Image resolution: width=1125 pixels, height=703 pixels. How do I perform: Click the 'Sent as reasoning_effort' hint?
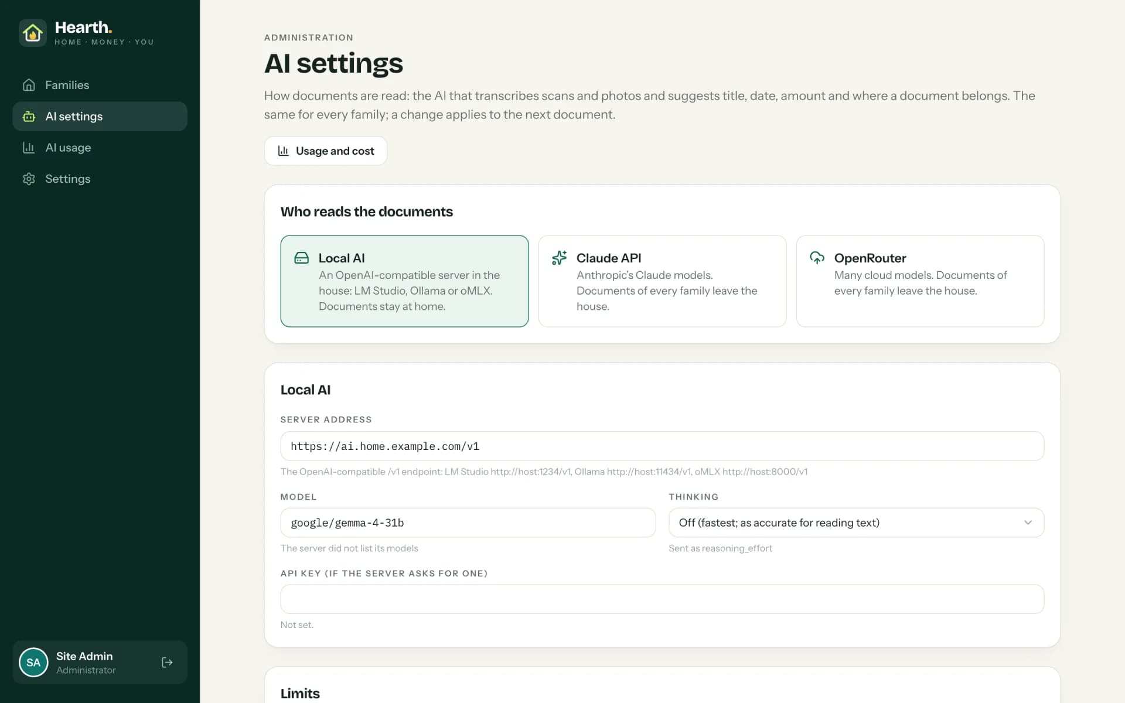pos(720,548)
